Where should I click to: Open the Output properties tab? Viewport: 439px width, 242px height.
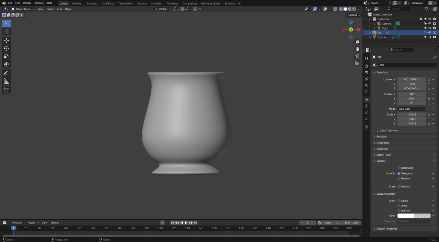coord(367,72)
